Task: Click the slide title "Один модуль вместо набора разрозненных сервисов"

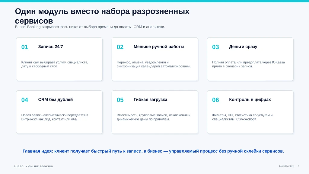Action: 102,16
